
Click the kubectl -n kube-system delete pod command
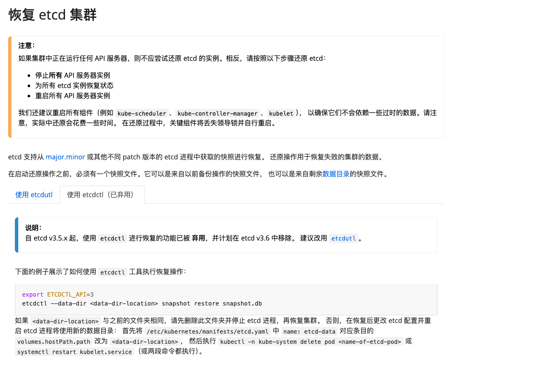coord(311,342)
